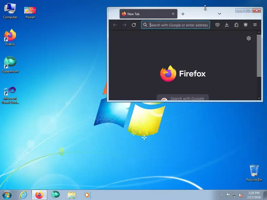Click the new tab page settings gear
This screenshot has width=267, height=200.
(x=249, y=38)
